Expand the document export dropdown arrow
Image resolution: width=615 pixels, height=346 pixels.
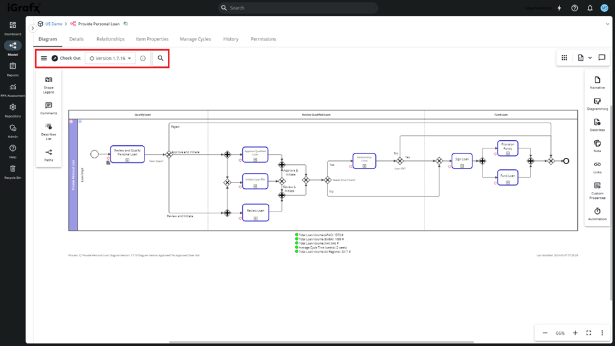click(x=590, y=58)
